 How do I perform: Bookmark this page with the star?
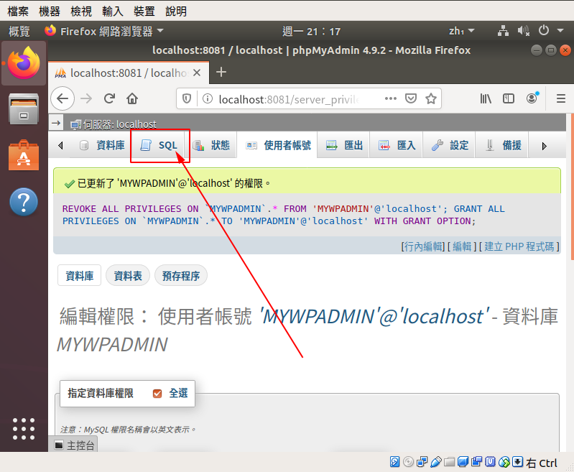click(431, 98)
